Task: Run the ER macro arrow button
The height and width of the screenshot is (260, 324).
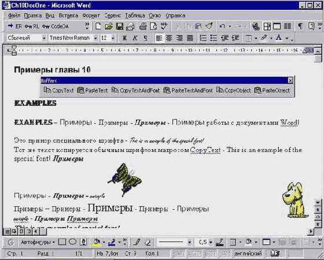Action: (x=14, y=26)
